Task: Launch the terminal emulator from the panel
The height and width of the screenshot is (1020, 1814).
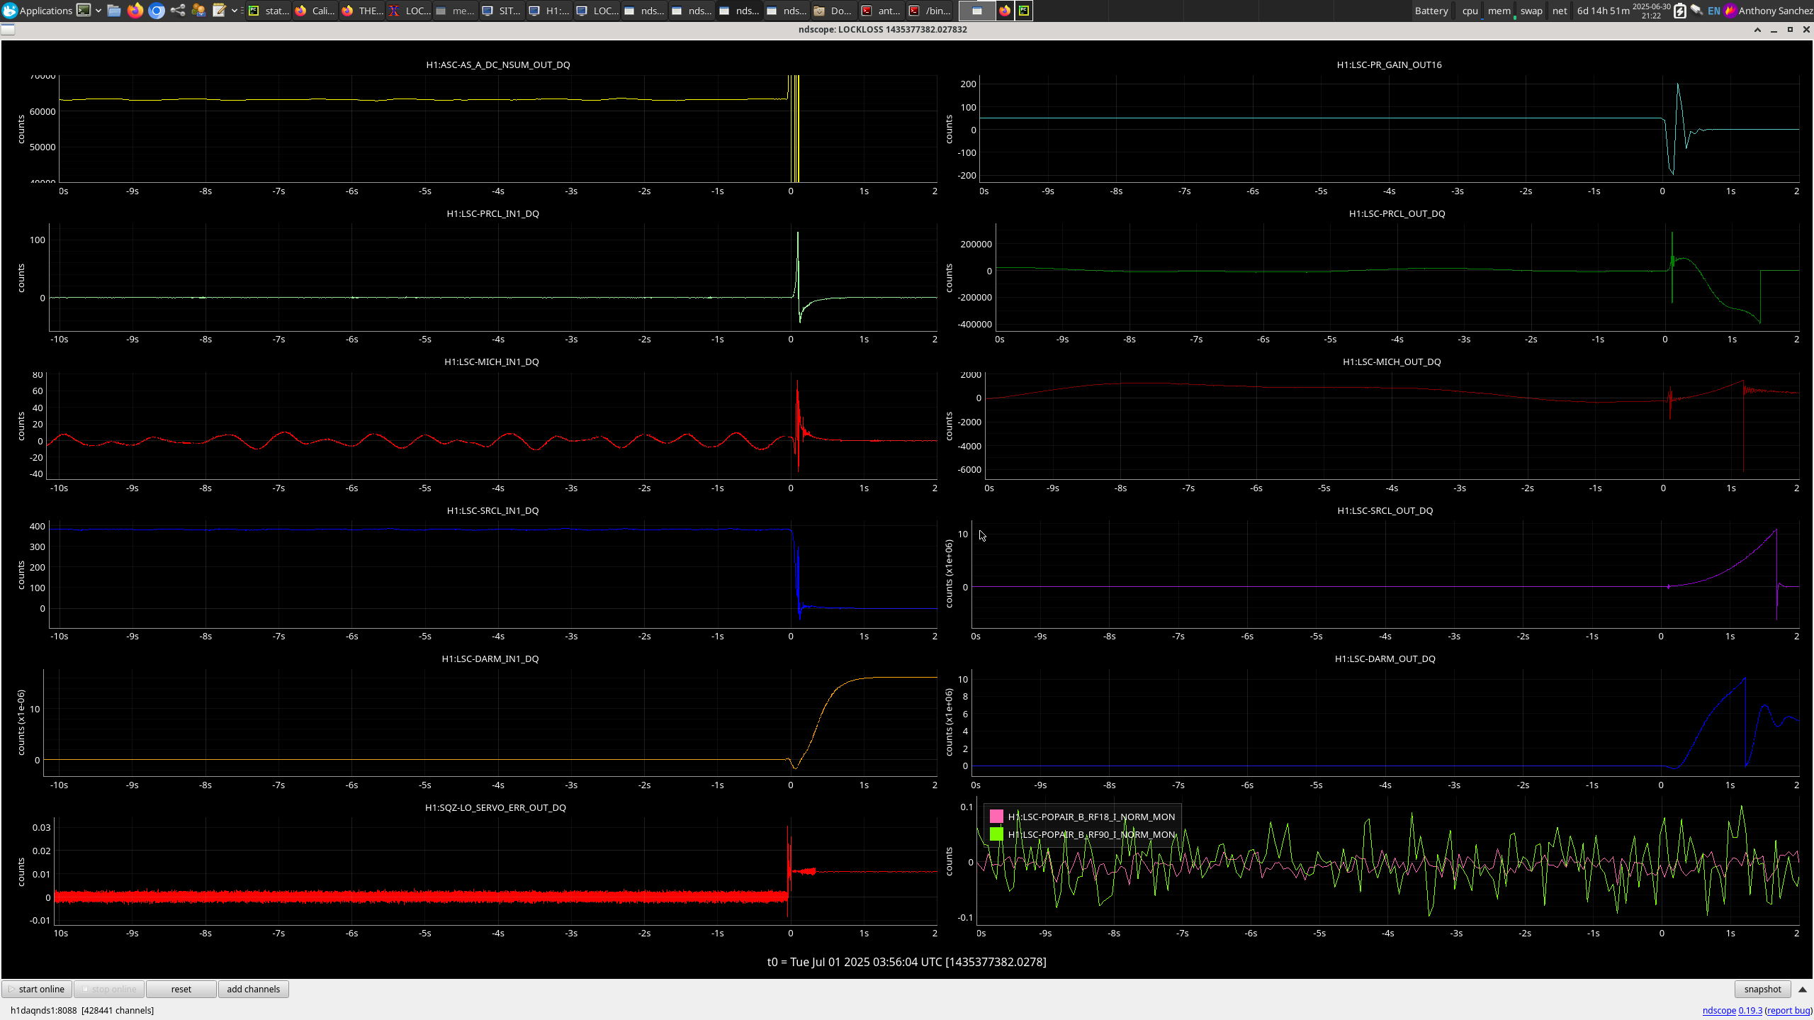Action: [84, 11]
